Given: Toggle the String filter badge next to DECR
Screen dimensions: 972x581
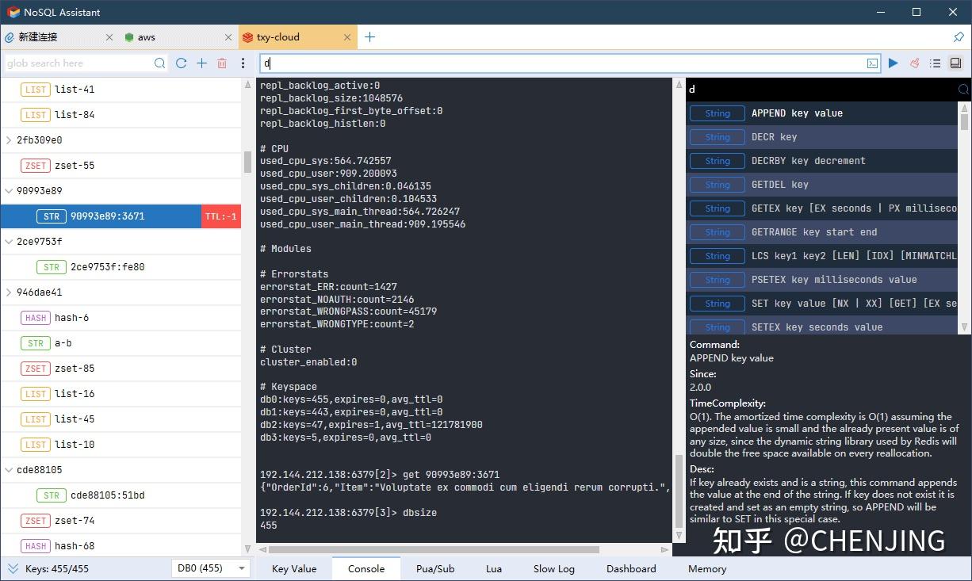Looking at the screenshot, I should (x=717, y=136).
